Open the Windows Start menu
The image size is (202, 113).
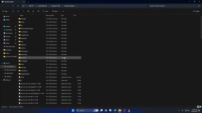(73, 110)
